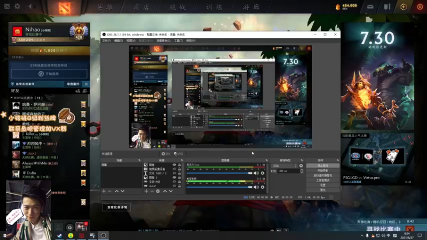Viewport: 427px width, 240px height.
Task: Click 查看比赛详情 view match details
Action: click(x=117, y=207)
